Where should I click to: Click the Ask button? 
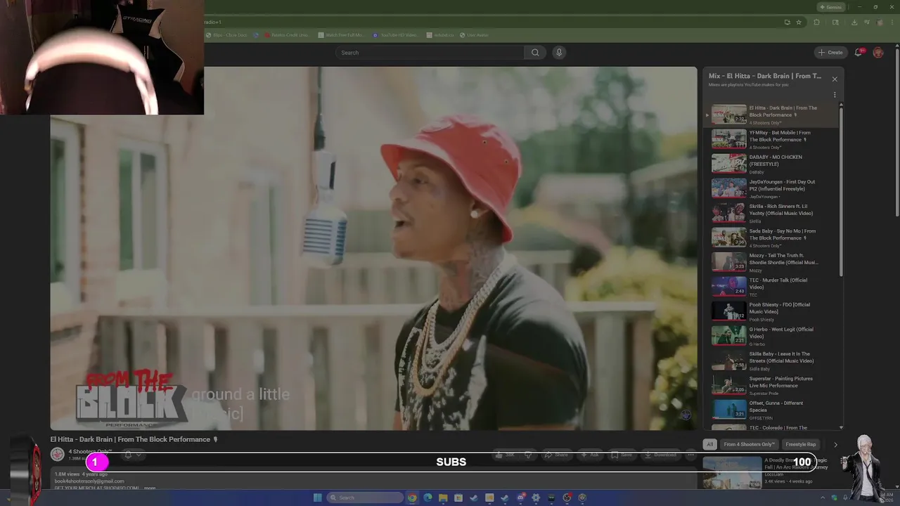tap(590, 455)
